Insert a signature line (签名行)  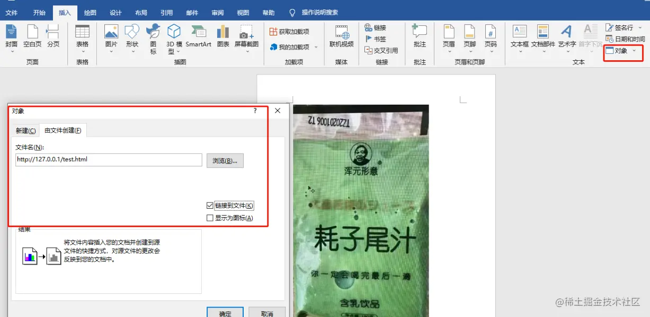pos(619,27)
